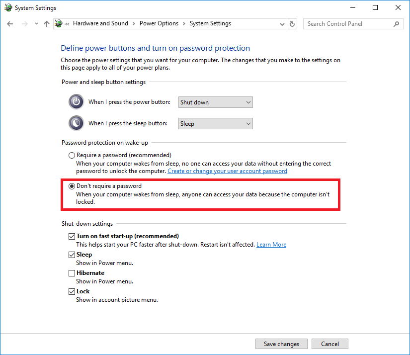
Task: Enable Hibernate in Power menu checkbox
Action: pyautogui.click(x=72, y=273)
